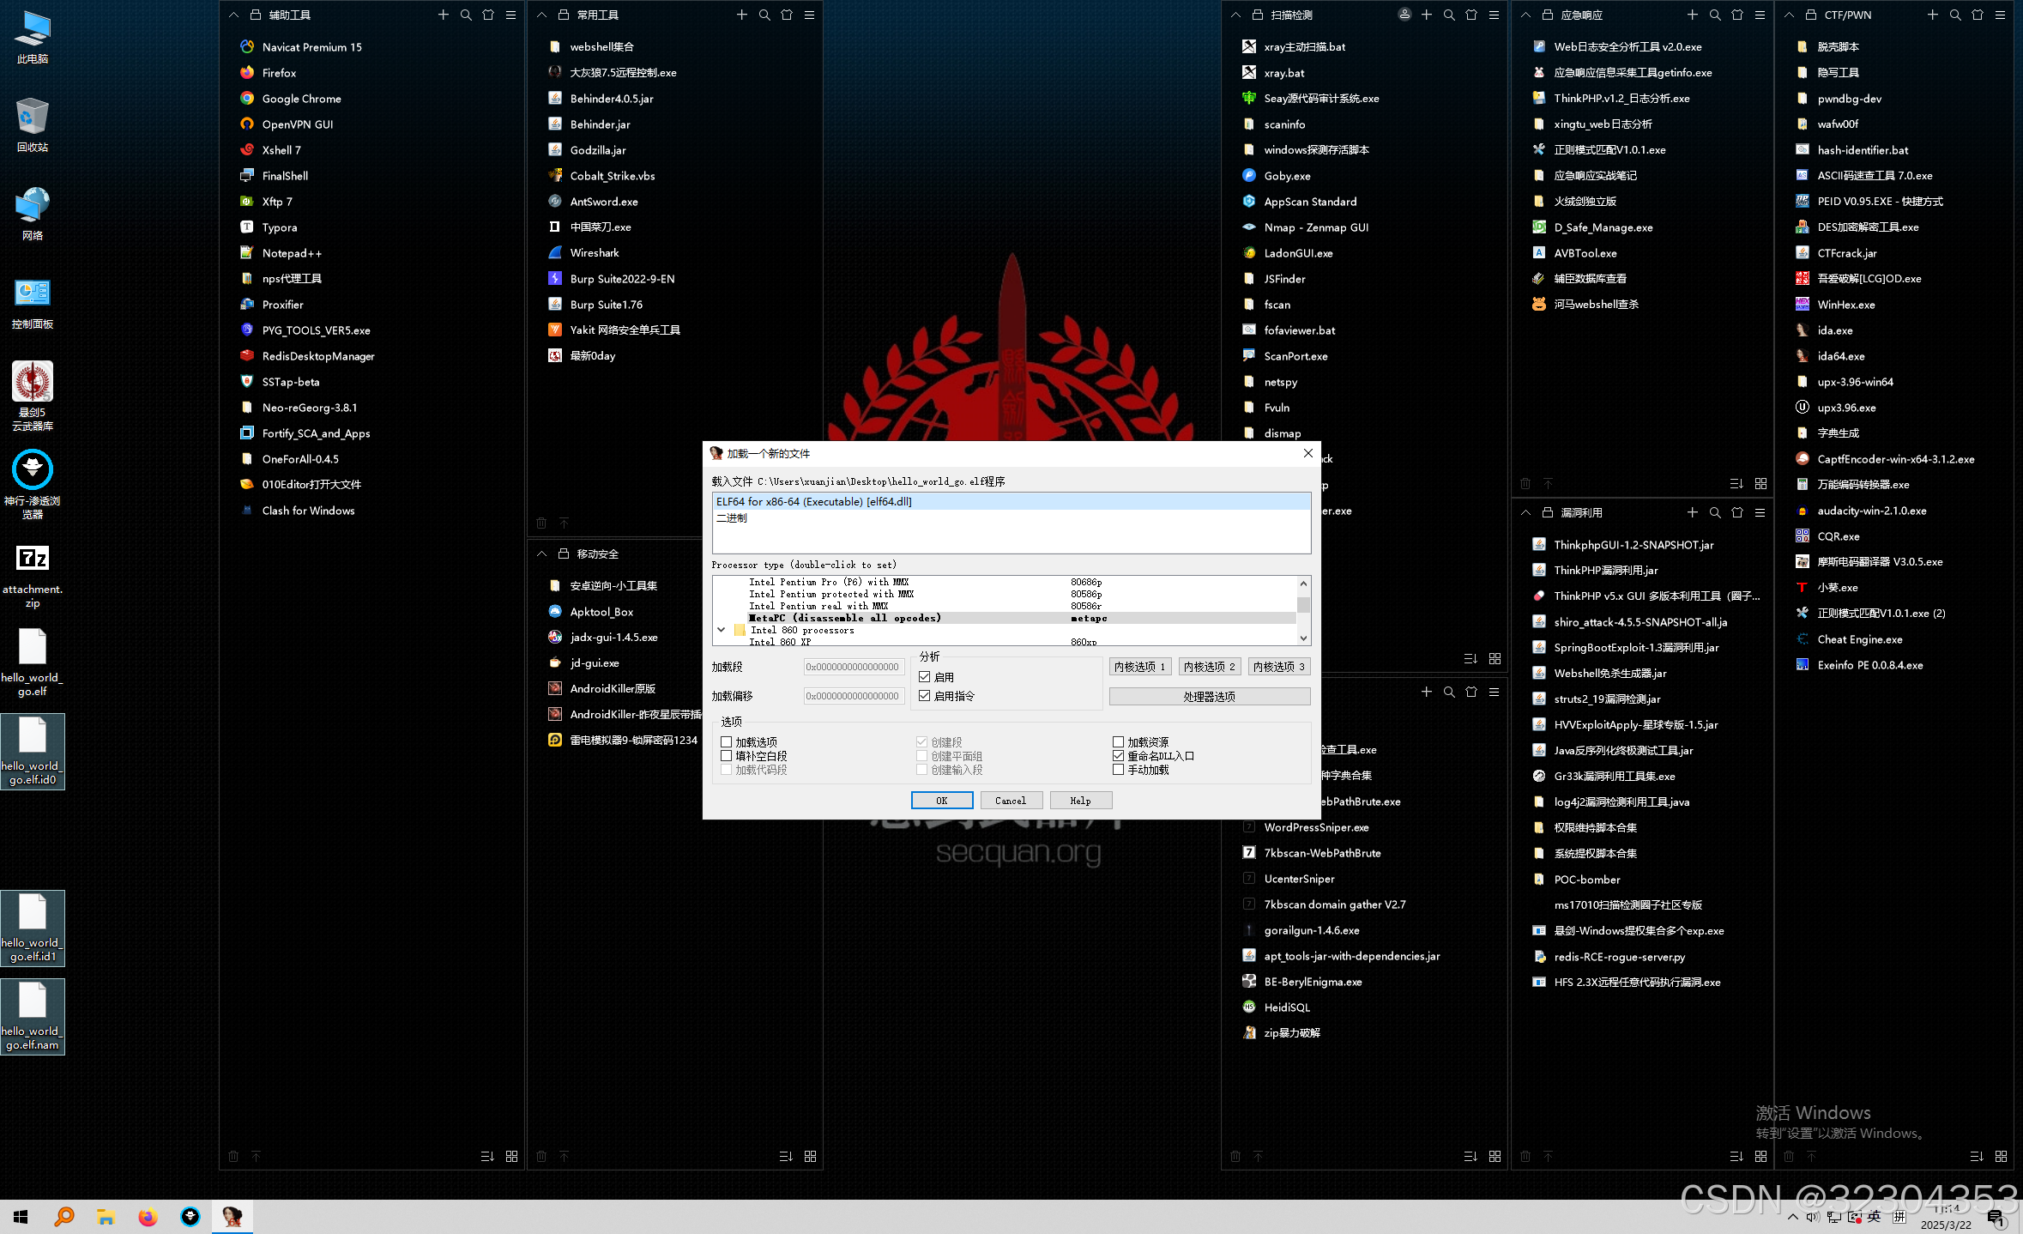Click inside the 加载段 address input field
Image resolution: width=2023 pixels, height=1234 pixels.
[x=854, y=667]
